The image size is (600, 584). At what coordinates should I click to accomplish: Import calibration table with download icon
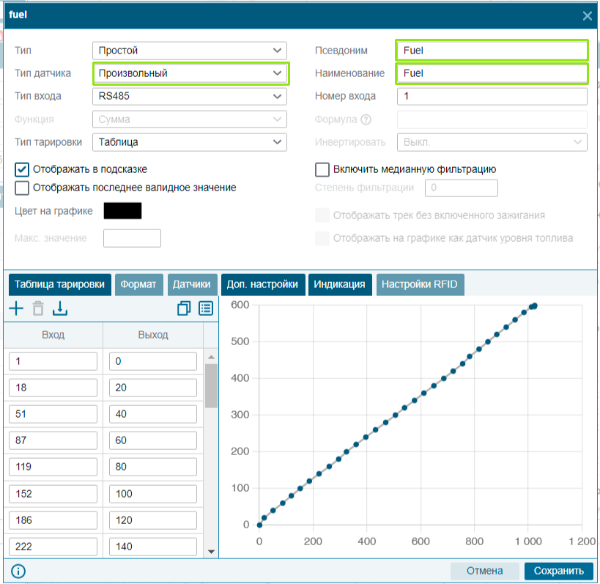pyautogui.click(x=59, y=308)
